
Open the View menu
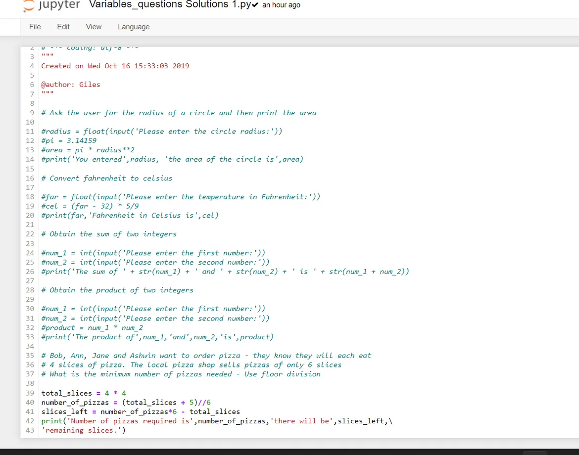(x=94, y=27)
